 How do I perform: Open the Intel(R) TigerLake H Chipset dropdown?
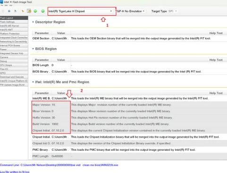(80, 11)
